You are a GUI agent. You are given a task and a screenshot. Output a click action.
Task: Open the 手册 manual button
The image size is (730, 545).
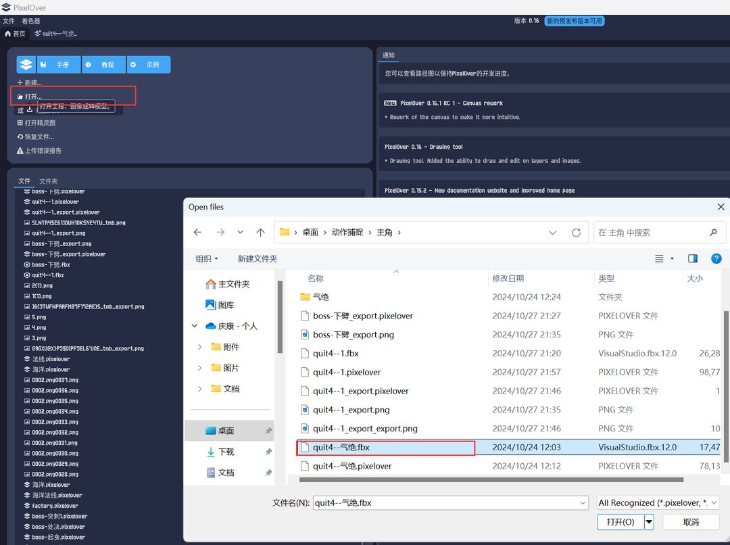pyautogui.click(x=58, y=65)
